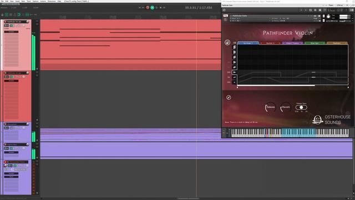Screen dimensions: 355x200
Task: Open Kontakt settings gear icon
Action: click(x=315, y=10)
